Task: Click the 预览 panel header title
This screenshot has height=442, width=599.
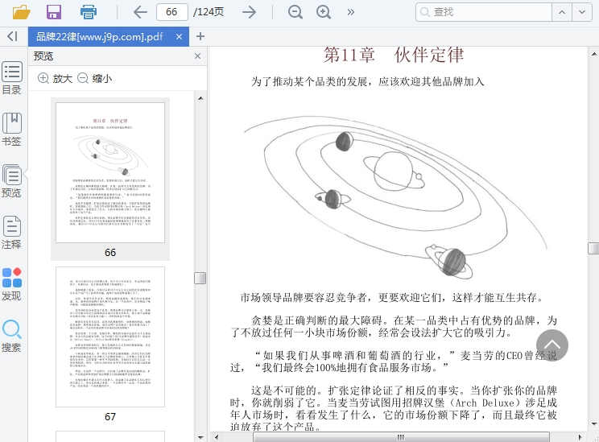Action: pos(43,56)
